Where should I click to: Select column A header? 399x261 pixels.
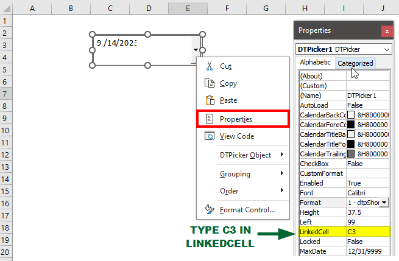[32, 9]
